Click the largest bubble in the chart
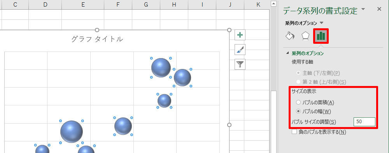This screenshot has width=389, height=153. pyautogui.click(x=72, y=132)
